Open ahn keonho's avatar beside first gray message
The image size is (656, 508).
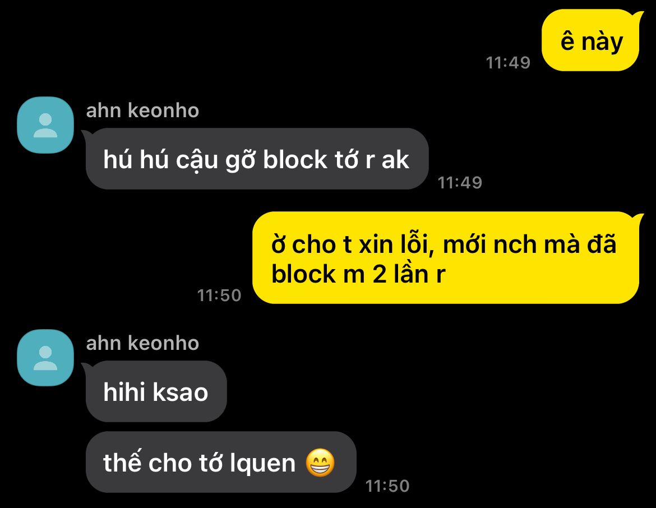click(x=45, y=125)
